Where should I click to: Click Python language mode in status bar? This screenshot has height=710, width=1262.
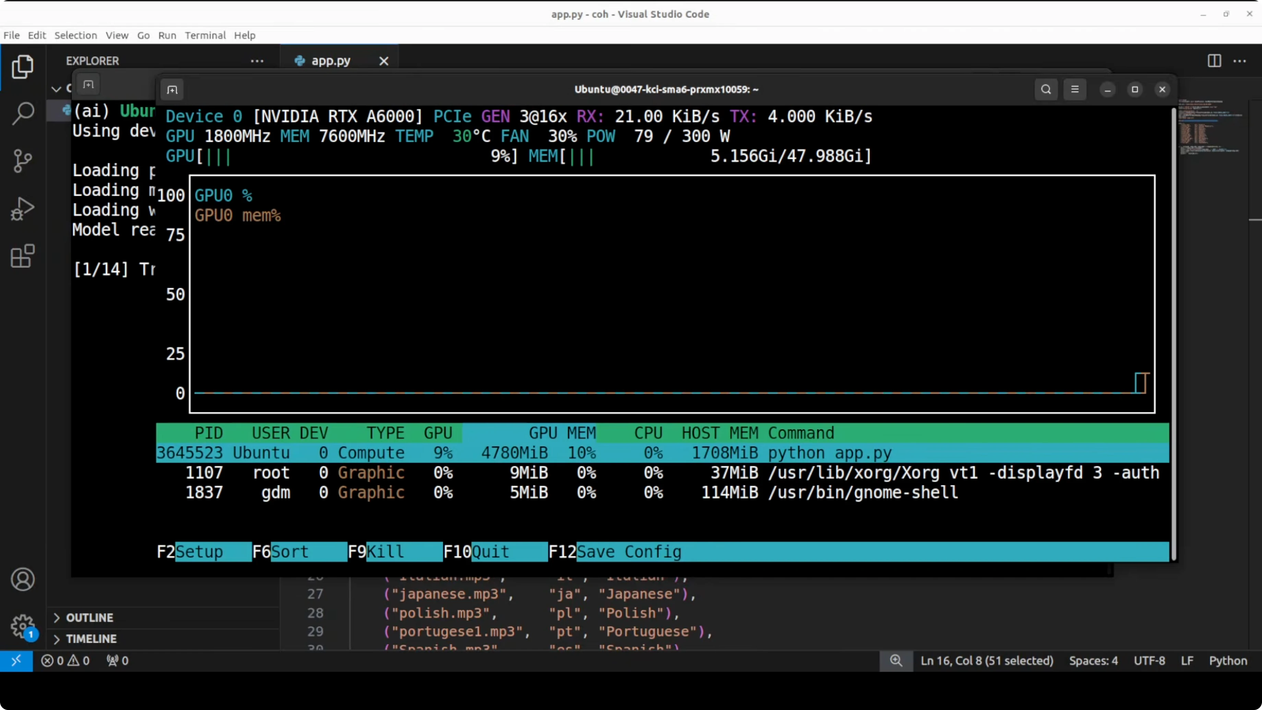coord(1228,661)
